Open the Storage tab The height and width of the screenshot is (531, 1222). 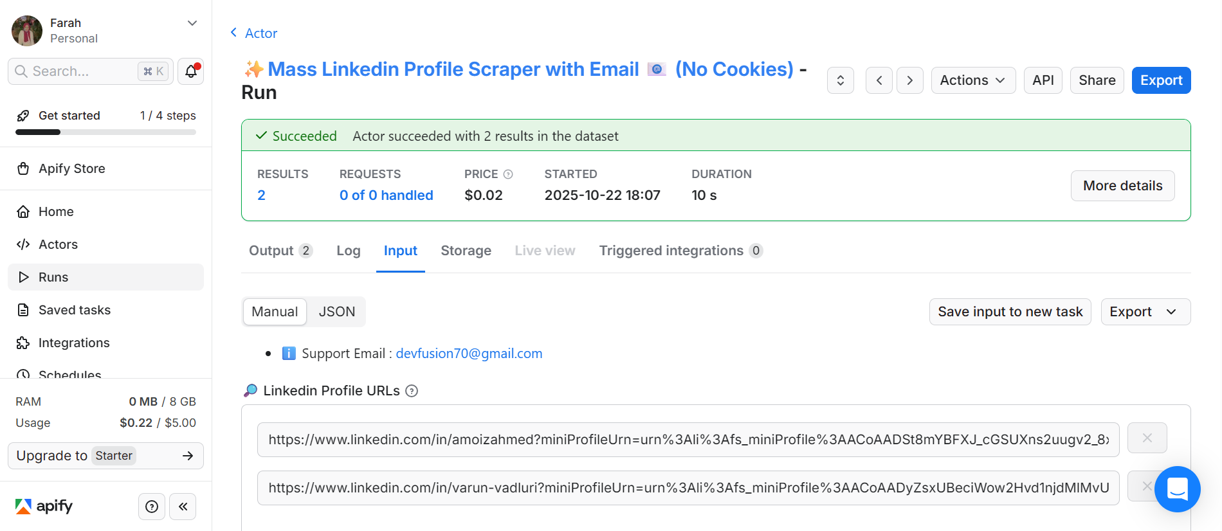coord(466,251)
